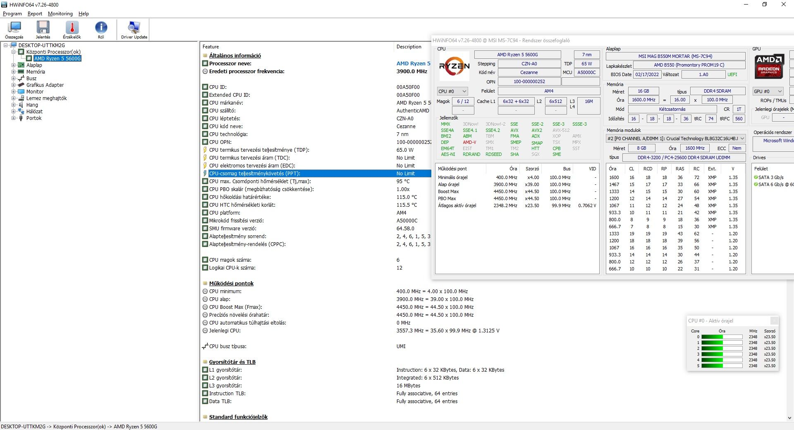Viewport: 794px width, 430px height.
Task: Expand the Memória tree node
Action: (x=13, y=72)
